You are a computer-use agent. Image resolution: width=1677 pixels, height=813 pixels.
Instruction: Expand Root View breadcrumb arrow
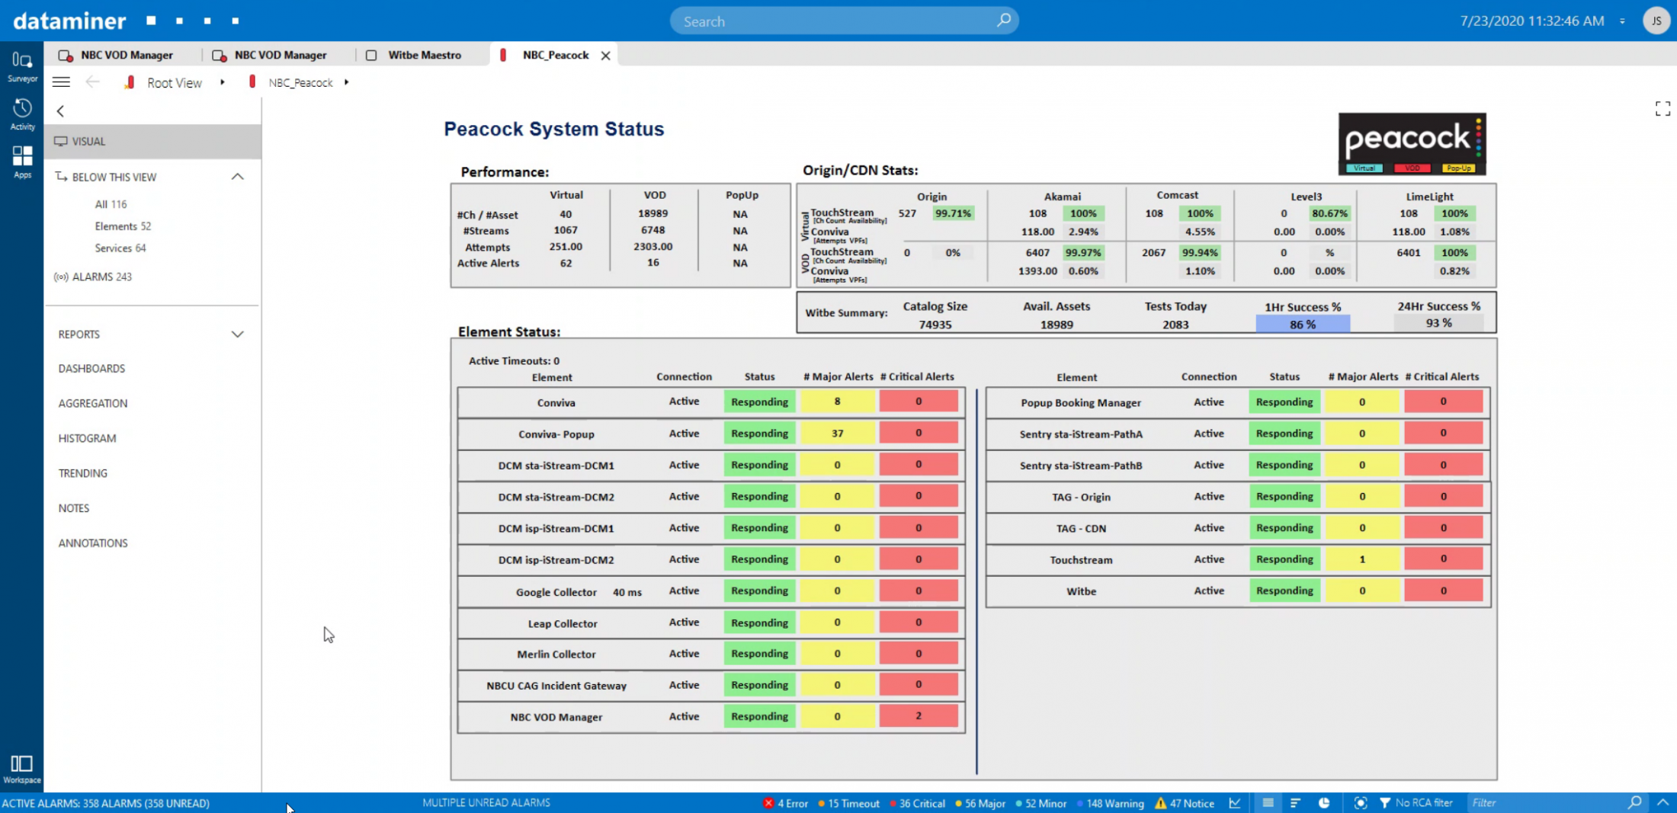(x=222, y=82)
